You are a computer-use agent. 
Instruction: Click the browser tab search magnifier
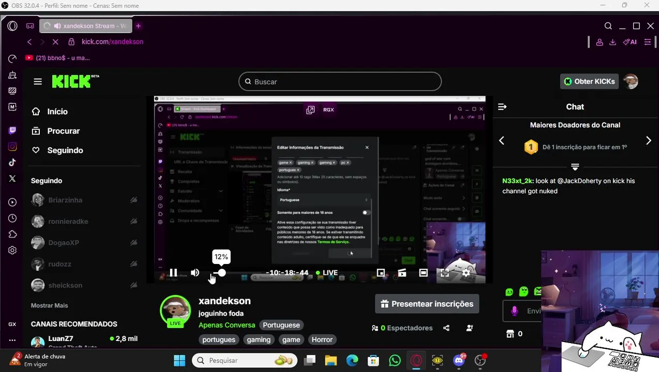[x=608, y=26]
